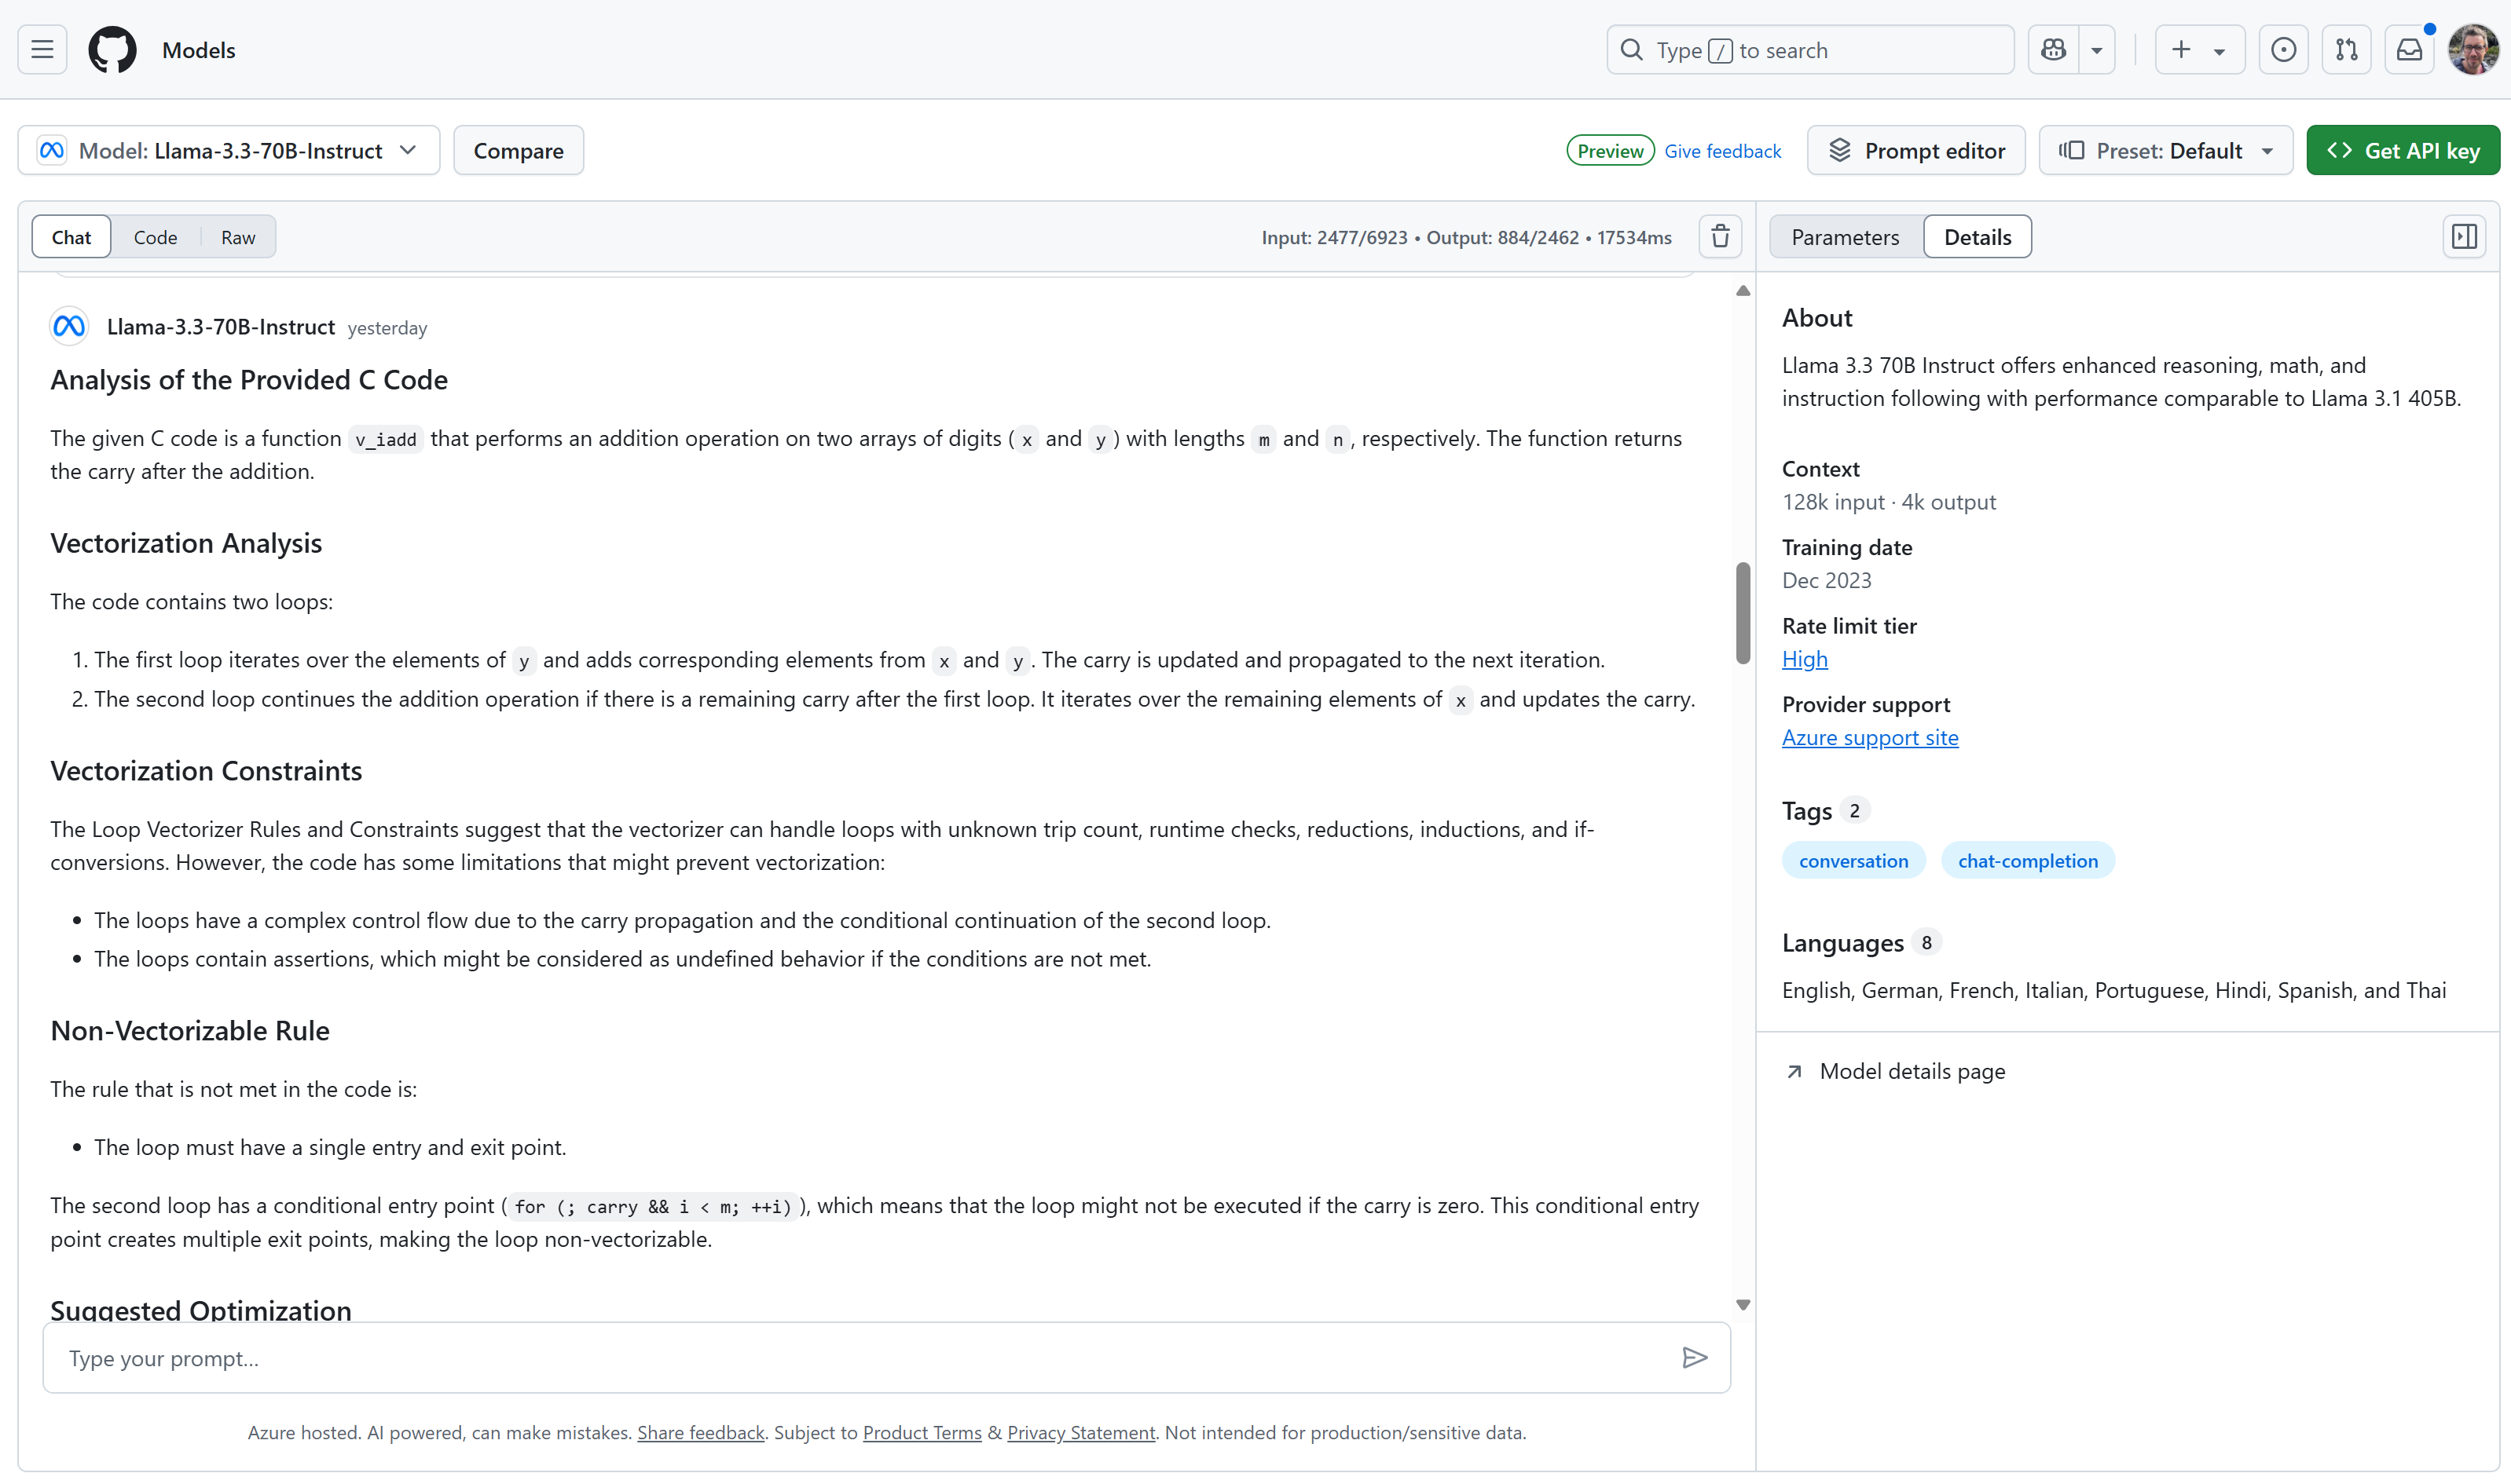Viewport: 2511px width, 1484px height.
Task: Open the Pull requests icon
Action: click(2346, 49)
